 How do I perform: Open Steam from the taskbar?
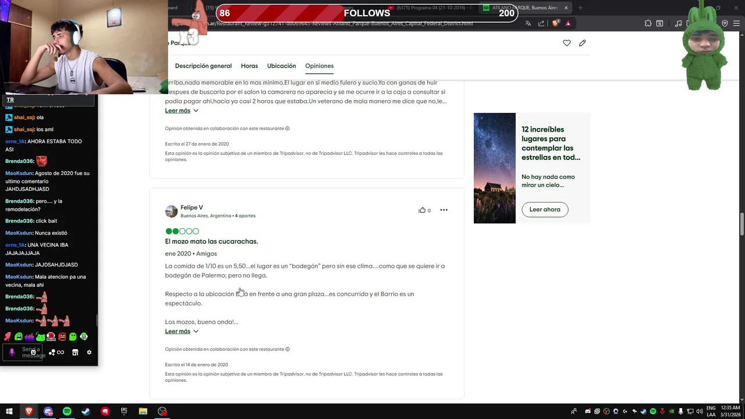[86, 411]
